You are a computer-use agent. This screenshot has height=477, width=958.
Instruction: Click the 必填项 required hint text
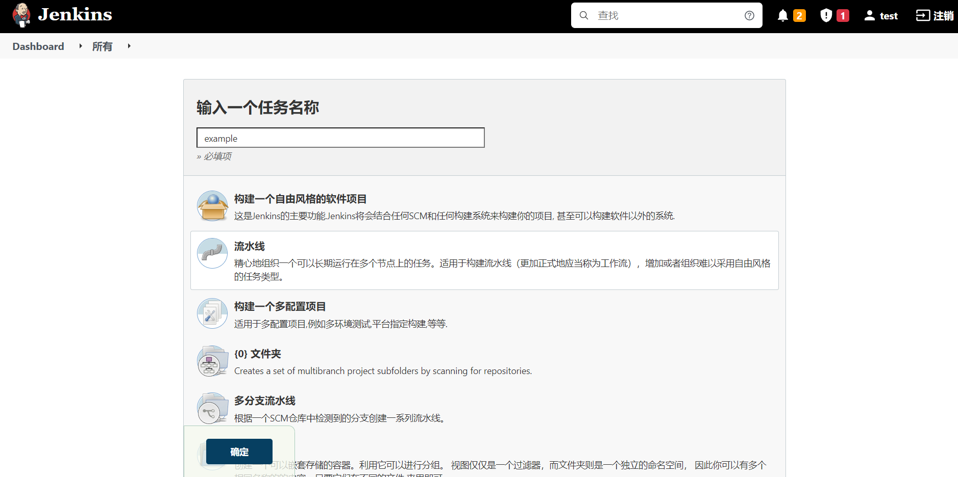click(214, 156)
